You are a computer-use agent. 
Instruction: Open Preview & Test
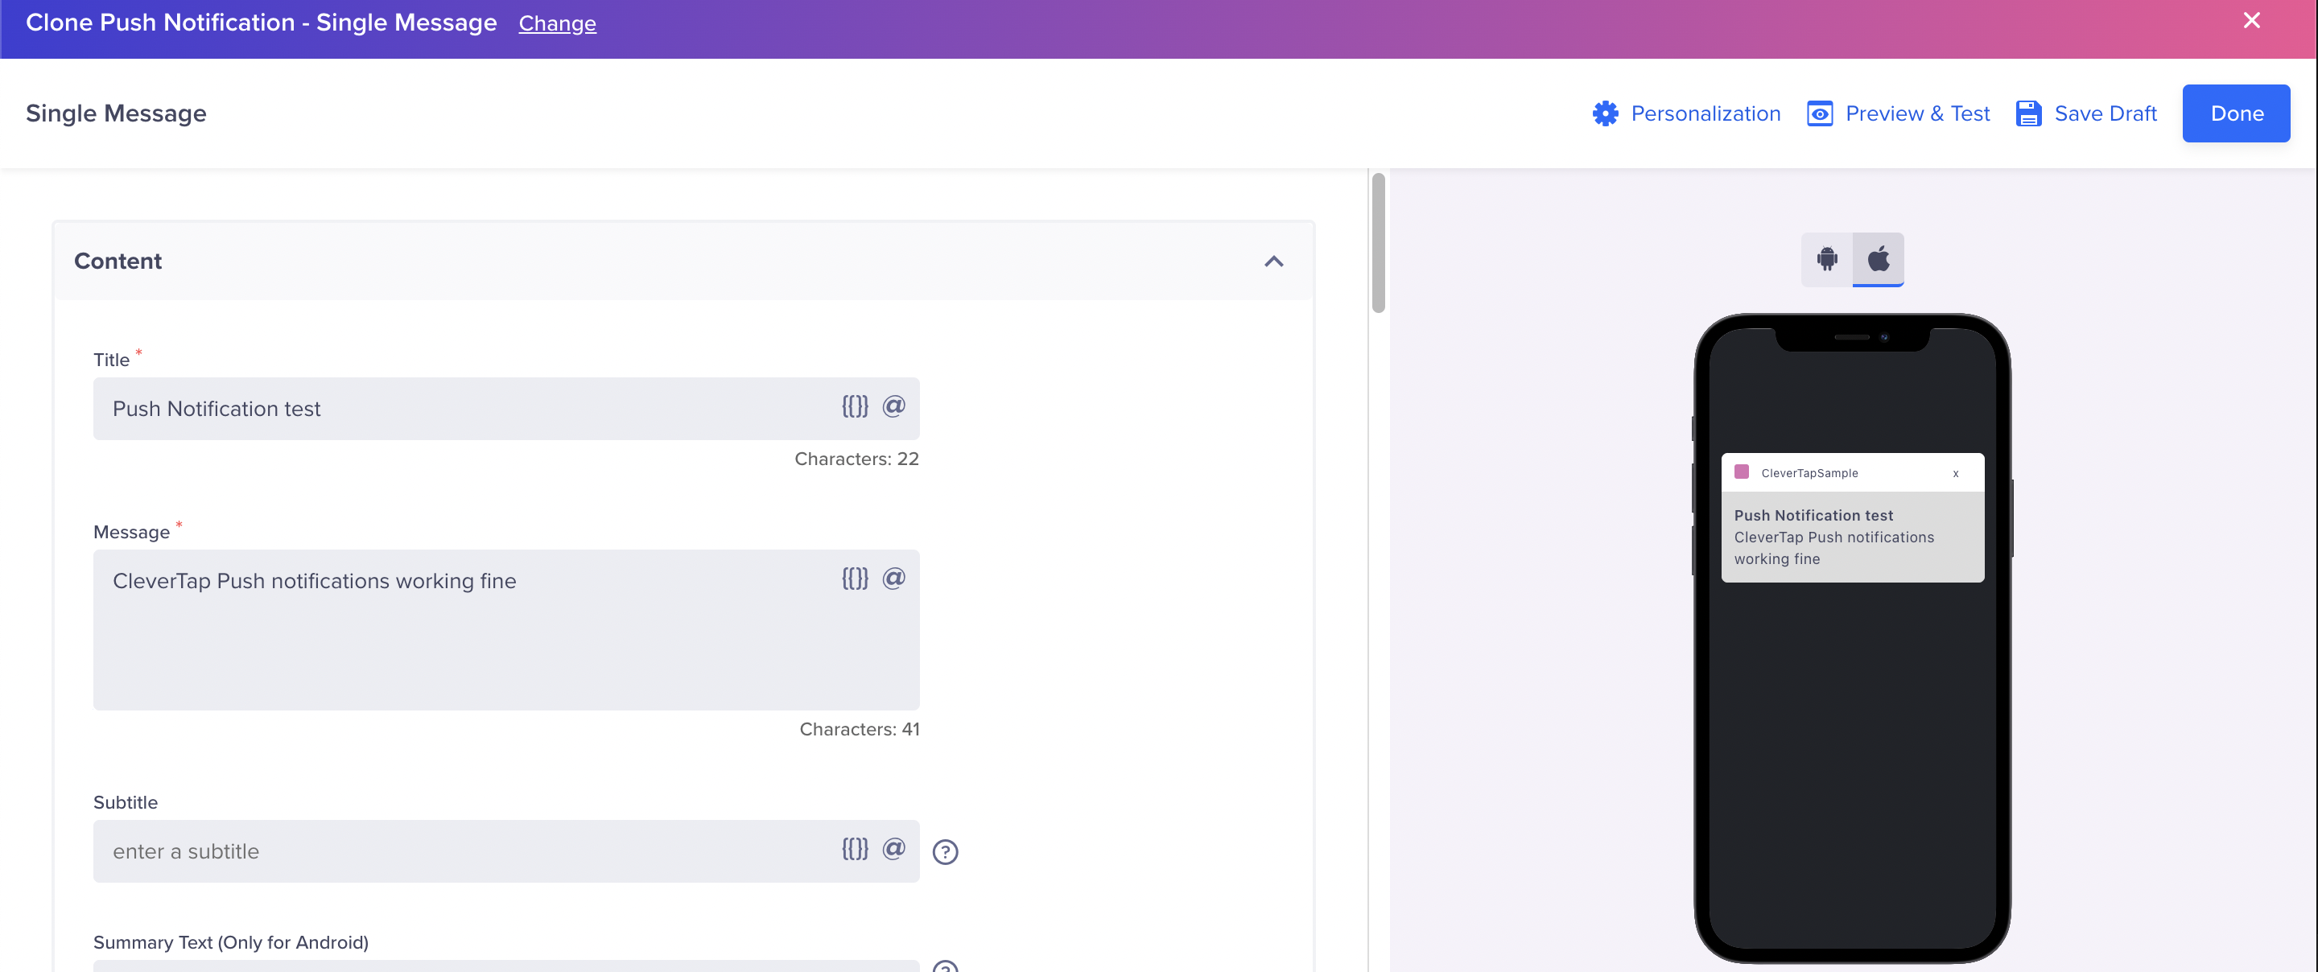click(1898, 113)
